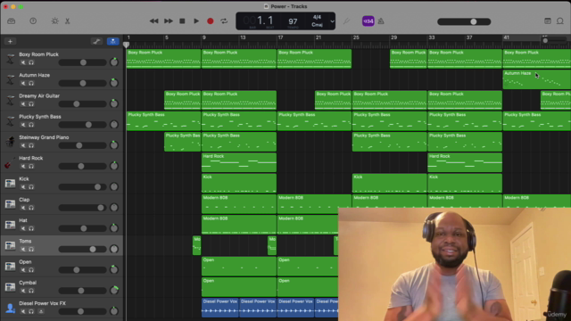Mute the Hard Rock track
Screen dimensions: 571x321
pos(23,167)
